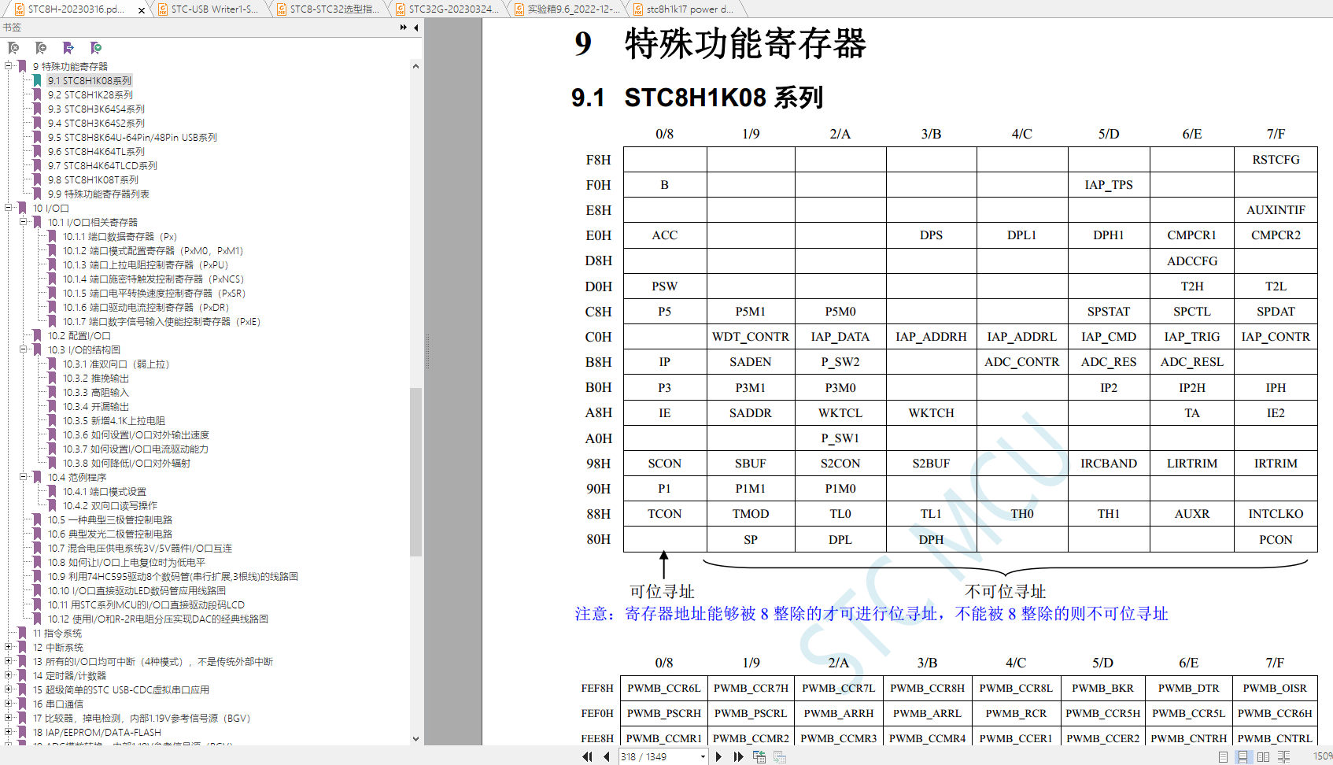Open the page number dropdown arrow

pyautogui.click(x=703, y=757)
